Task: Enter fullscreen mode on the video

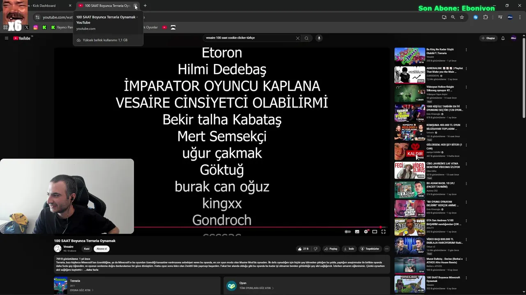Action: [x=383, y=231]
